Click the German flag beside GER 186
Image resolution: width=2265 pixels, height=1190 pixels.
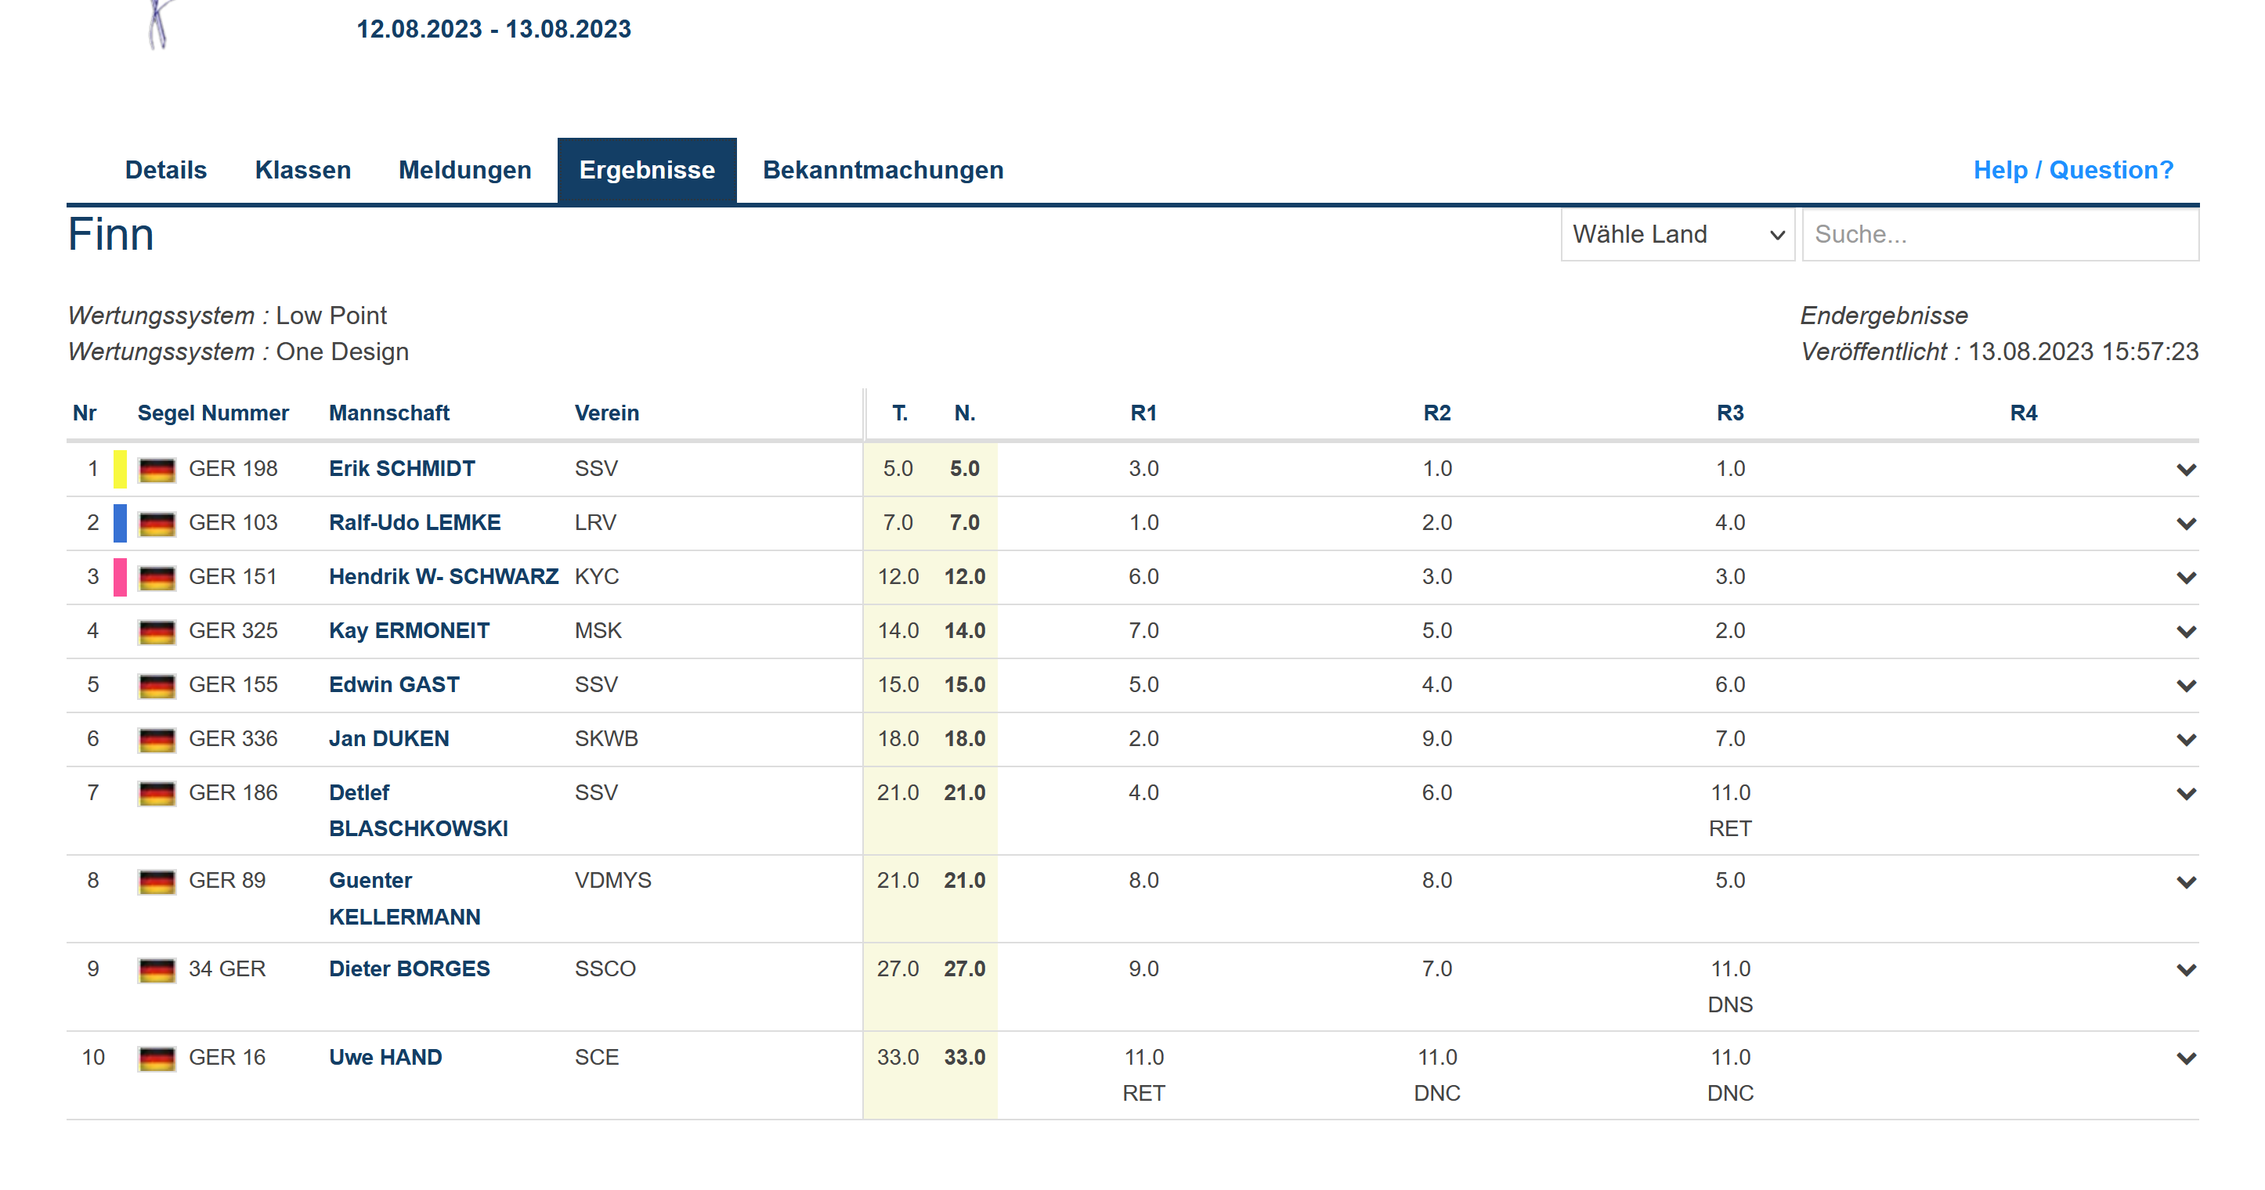tap(157, 794)
